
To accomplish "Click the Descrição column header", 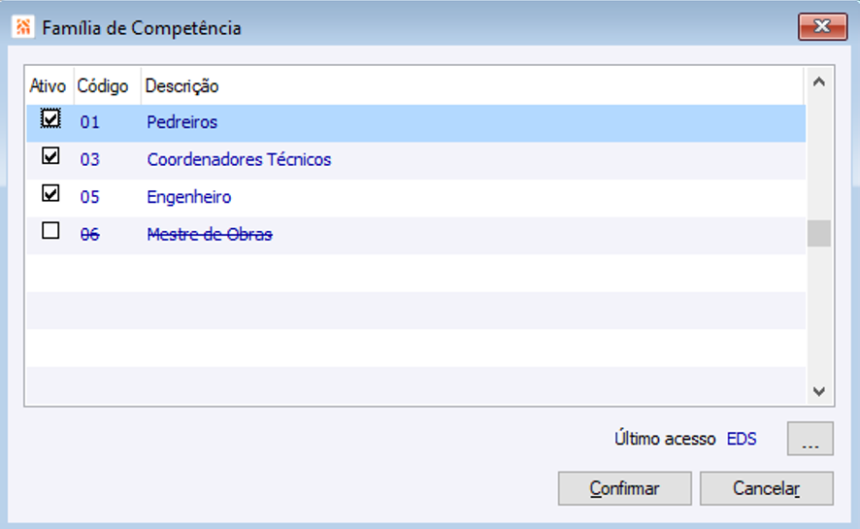I will [x=182, y=86].
